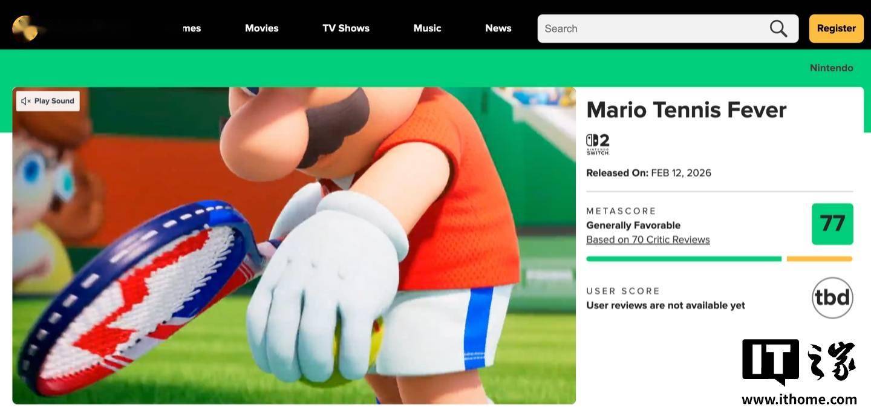
Task: Open the News navigation item
Action: click(498, 28)
